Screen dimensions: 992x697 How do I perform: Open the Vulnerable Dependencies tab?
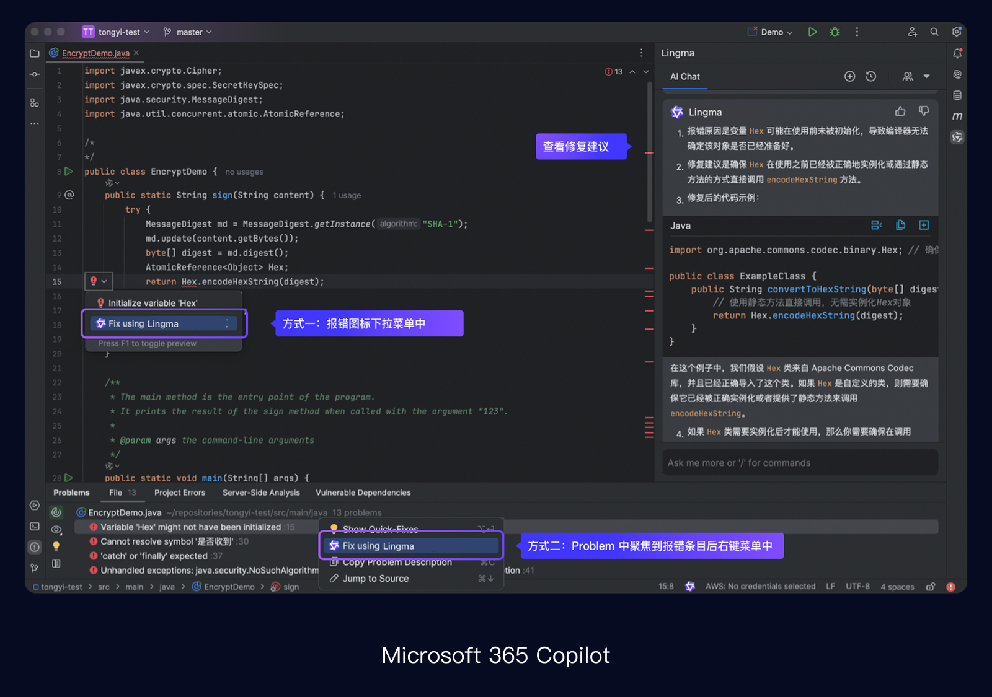coord(363,493)
